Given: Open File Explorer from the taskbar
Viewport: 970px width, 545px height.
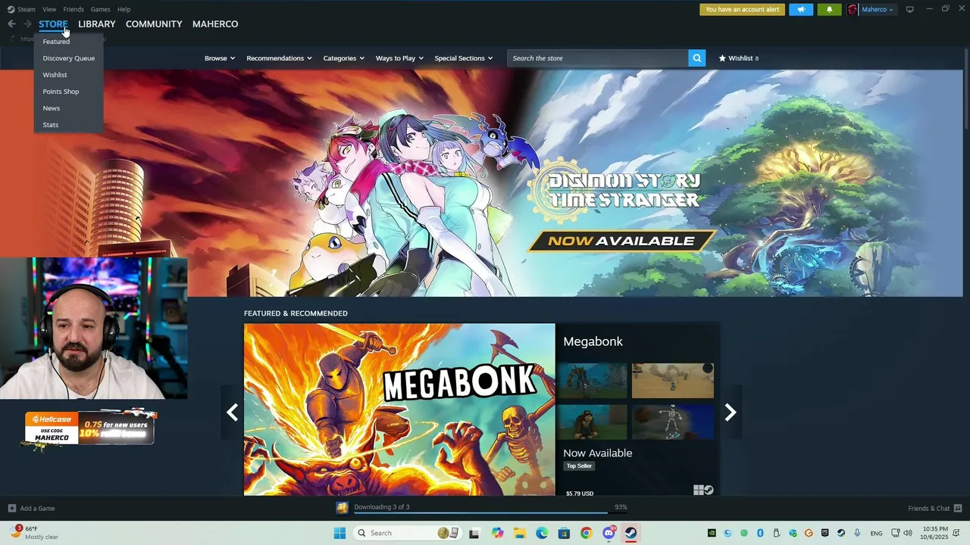Looking at the screenshot, I should [520, 533].
